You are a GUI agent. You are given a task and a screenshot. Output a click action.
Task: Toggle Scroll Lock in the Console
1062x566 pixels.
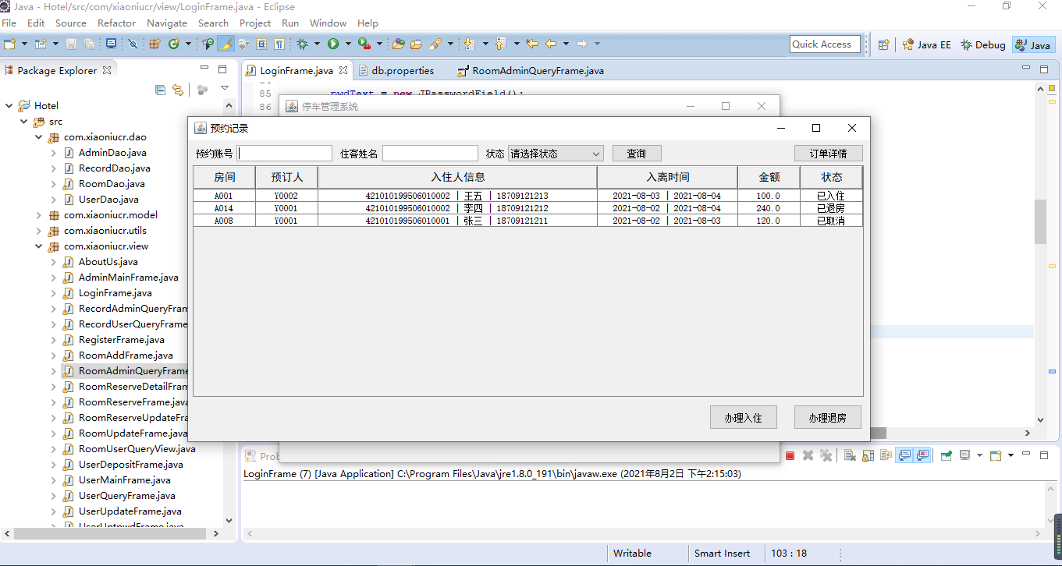868,455
